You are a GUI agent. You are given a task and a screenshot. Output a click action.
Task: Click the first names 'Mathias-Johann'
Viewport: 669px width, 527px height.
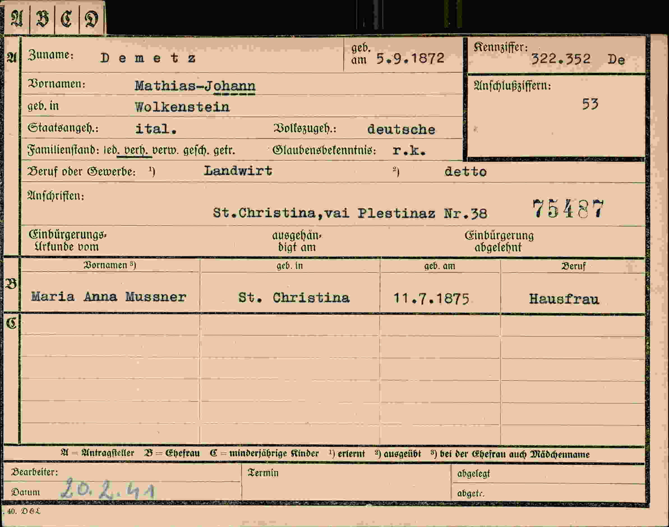click(195, 86)
